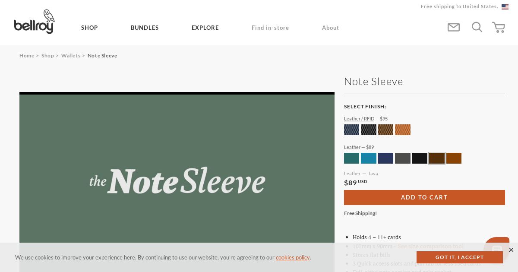Go to Home breadcrumb
518x272 pixels.
(x=27, y=56)
